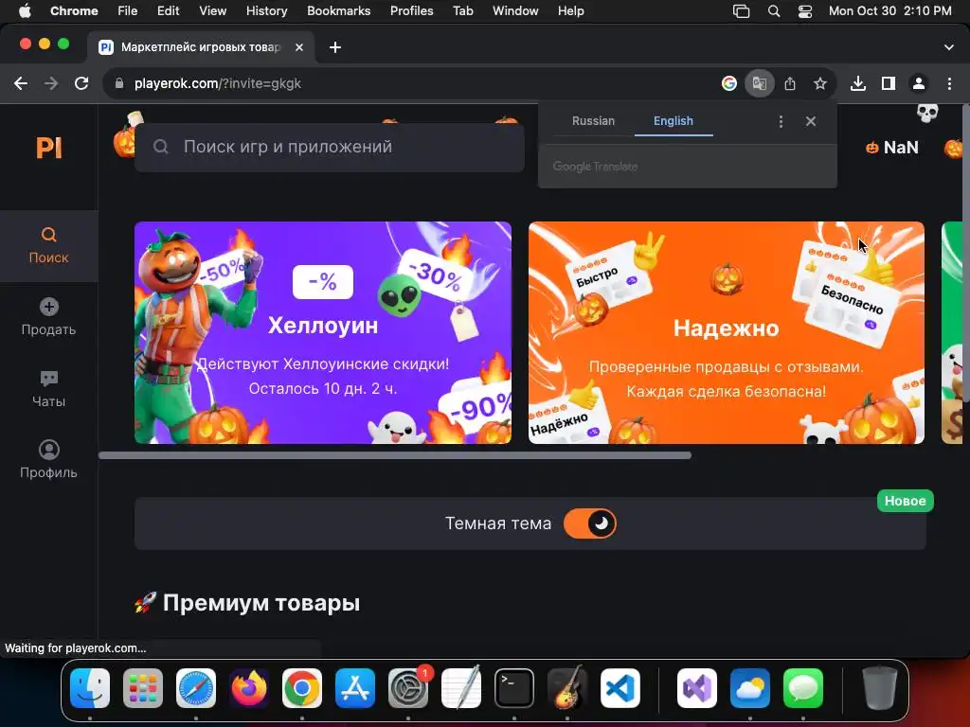
Task: View site info lock icon
Action: [119, 83]
